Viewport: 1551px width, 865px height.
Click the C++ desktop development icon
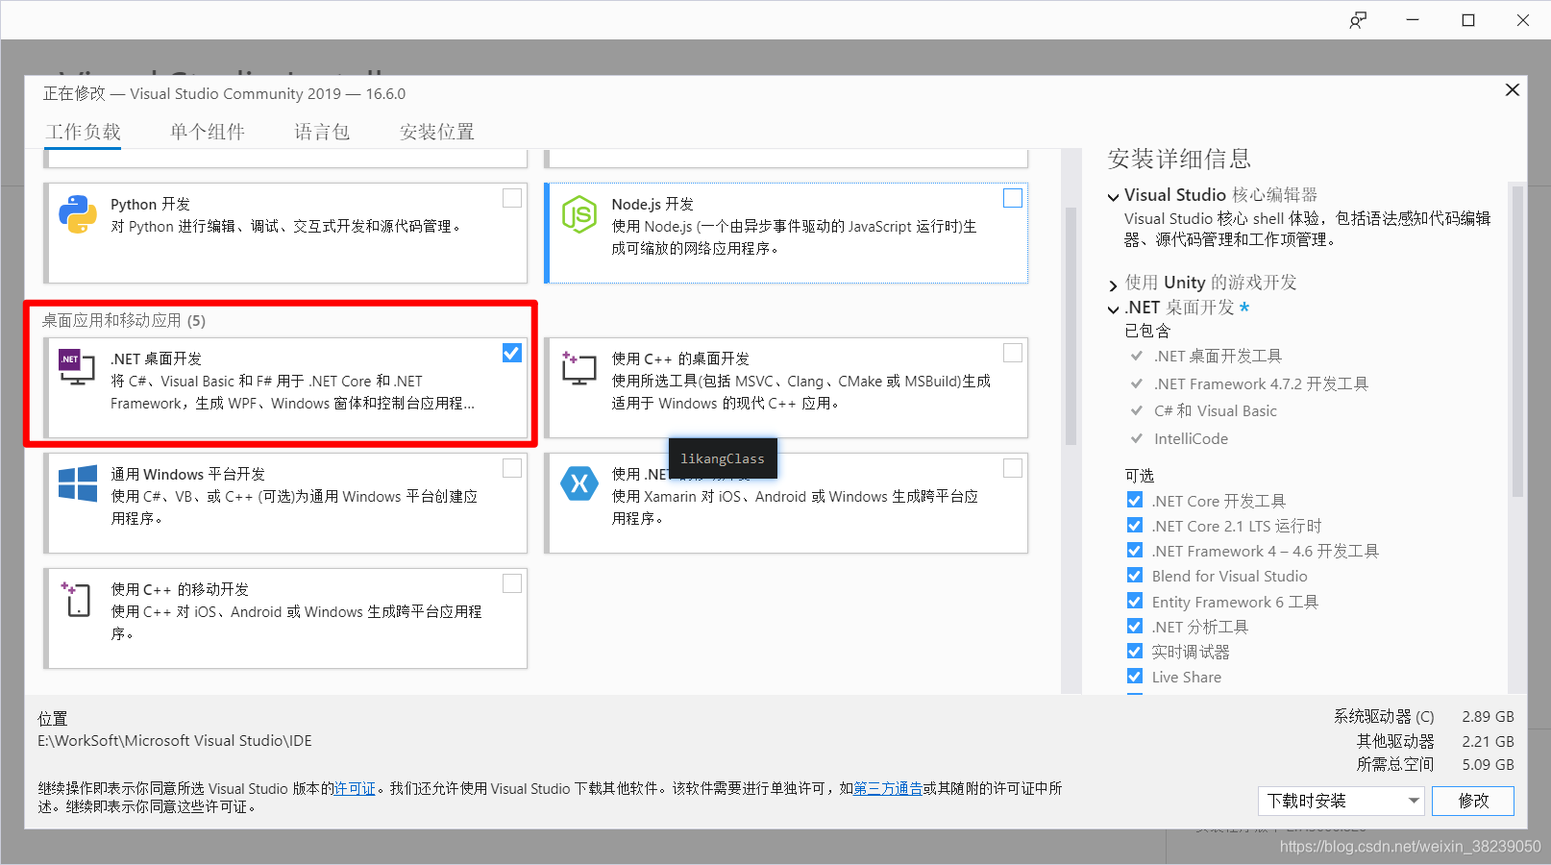tap(579, 368)
